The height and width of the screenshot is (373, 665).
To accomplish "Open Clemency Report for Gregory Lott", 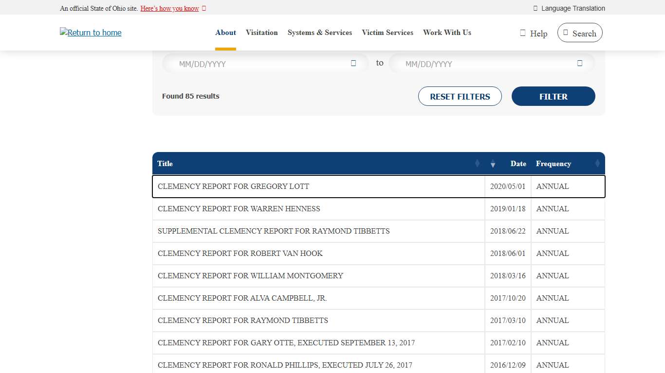I will point(233,186).
